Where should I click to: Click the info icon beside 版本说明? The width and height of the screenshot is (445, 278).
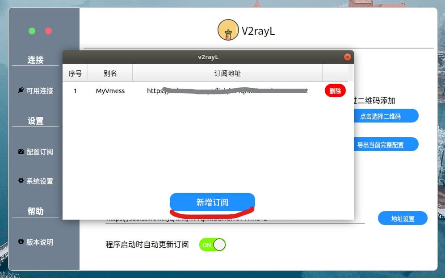pos(21,241)
